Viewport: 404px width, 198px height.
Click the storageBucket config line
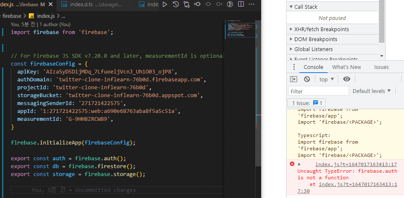(110, 95)
